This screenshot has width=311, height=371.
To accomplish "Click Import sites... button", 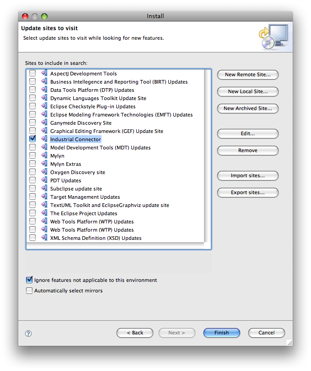I will pyautogui.click(x=248, y=175).
